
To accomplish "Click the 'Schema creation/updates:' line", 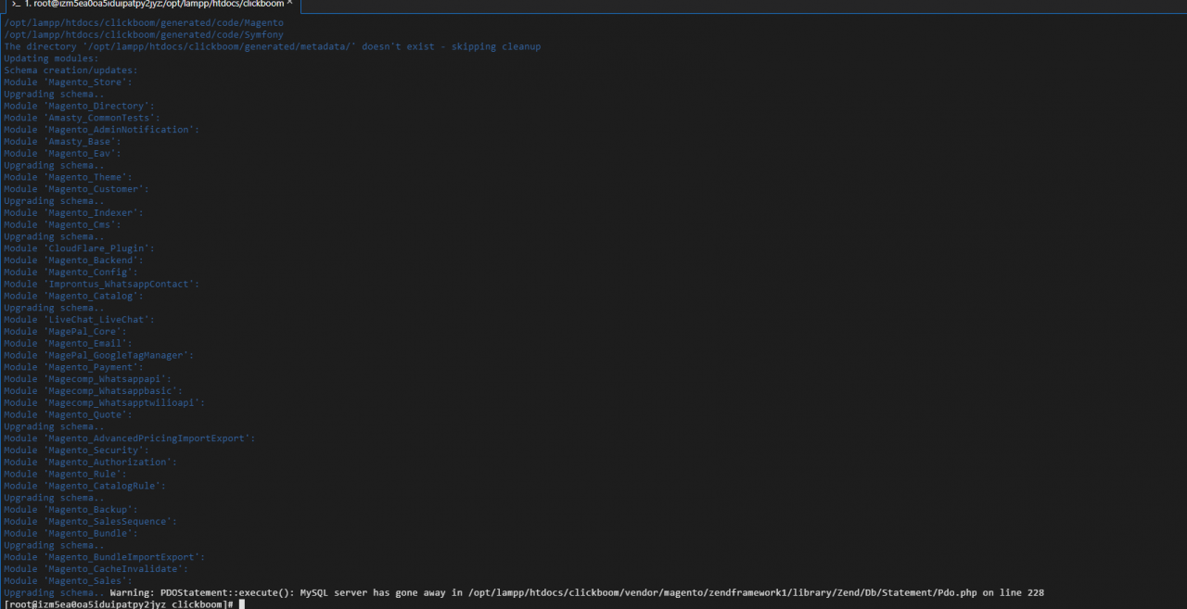I will 70,70.
